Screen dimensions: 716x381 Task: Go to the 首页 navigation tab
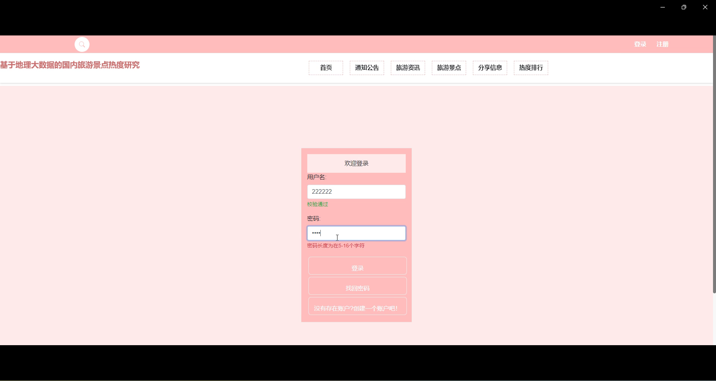click(x=326, y=68)
